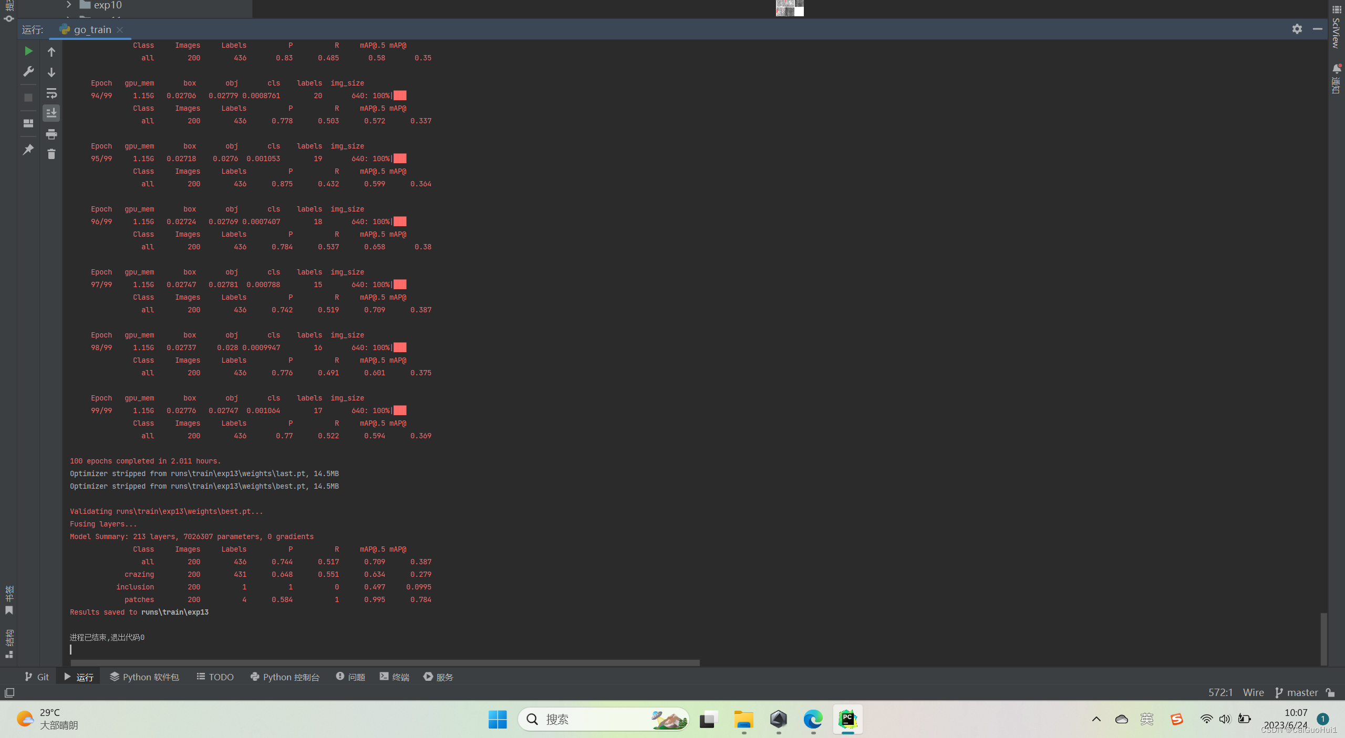Screen dimensions: 1345x738
Task: Print console contents via the printer icon
Action: [x=51, y=134]
